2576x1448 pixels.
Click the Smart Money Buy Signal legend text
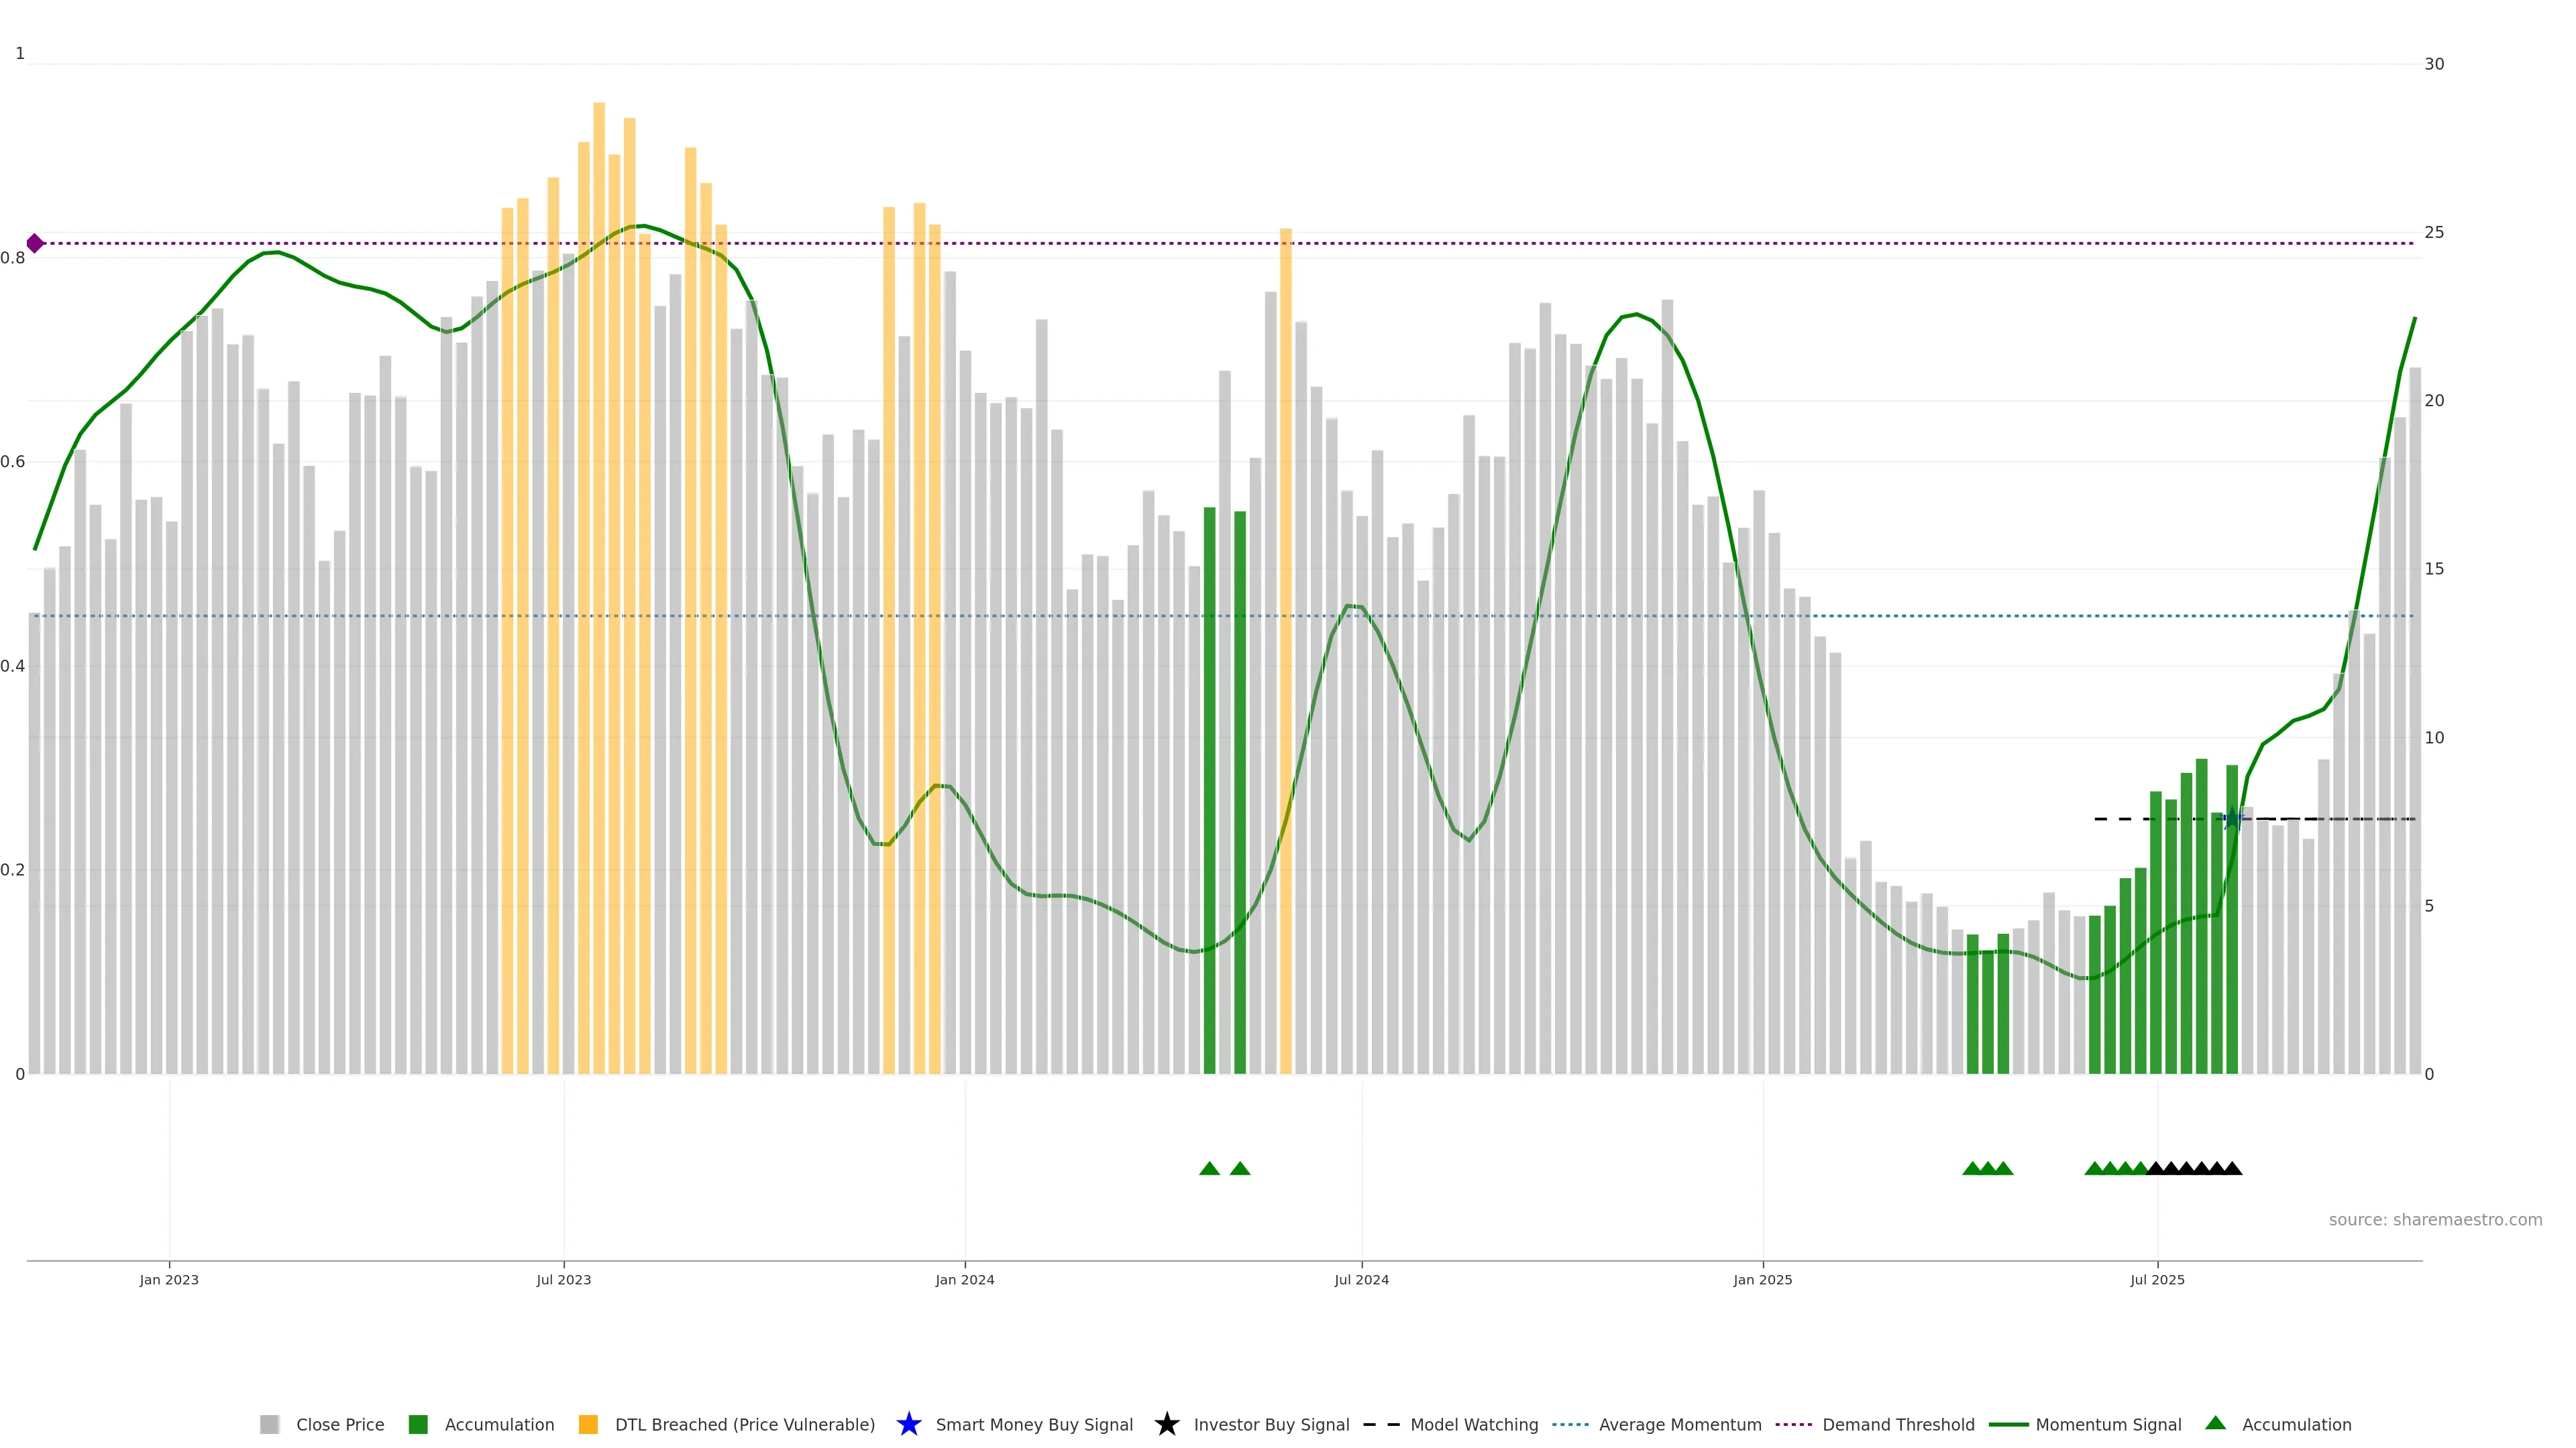[x=1034, y=1424]
